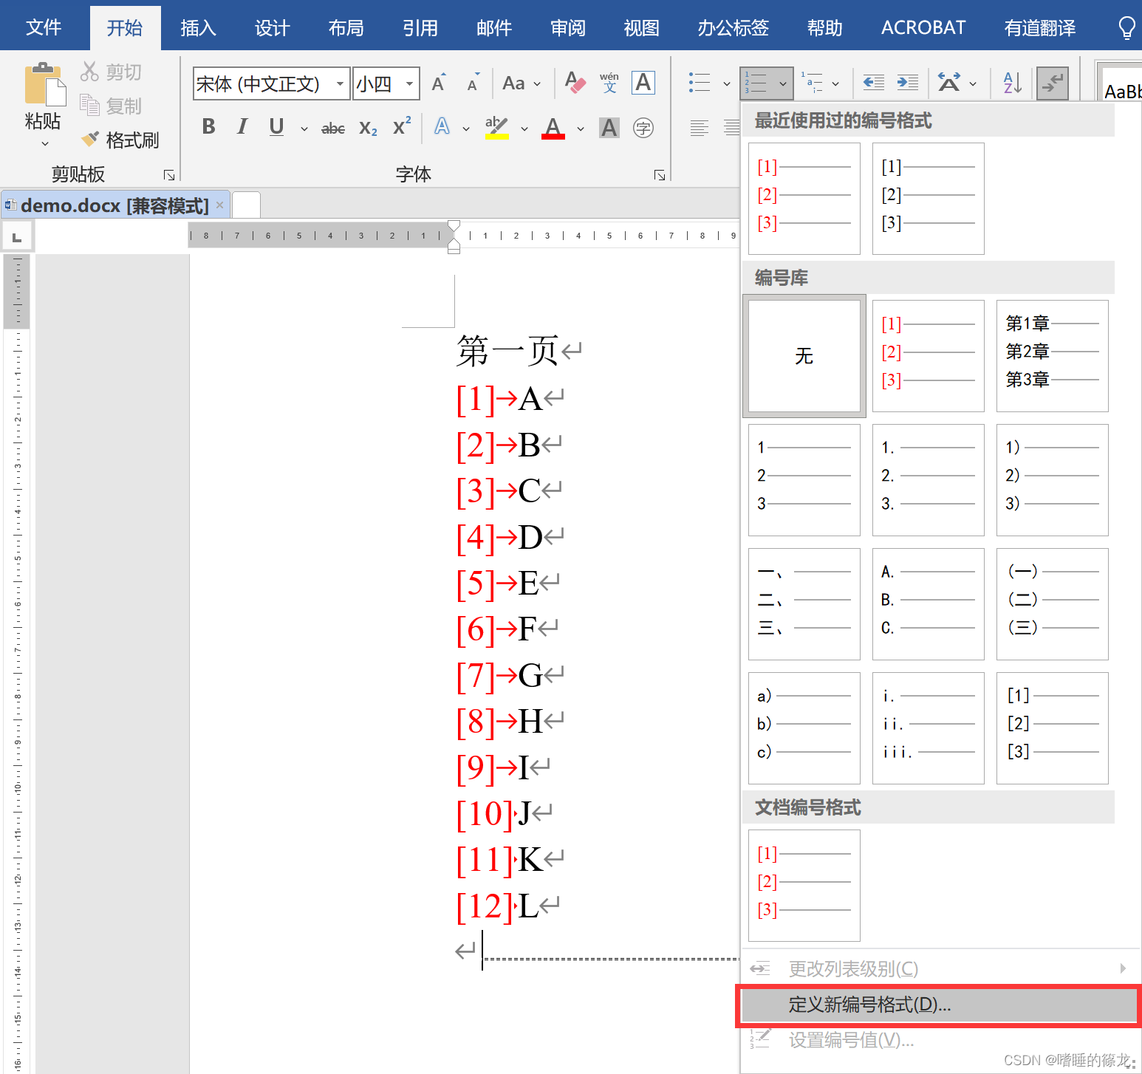
Task: Toggle show paragraph marks button
Action: pos(1053,83)
